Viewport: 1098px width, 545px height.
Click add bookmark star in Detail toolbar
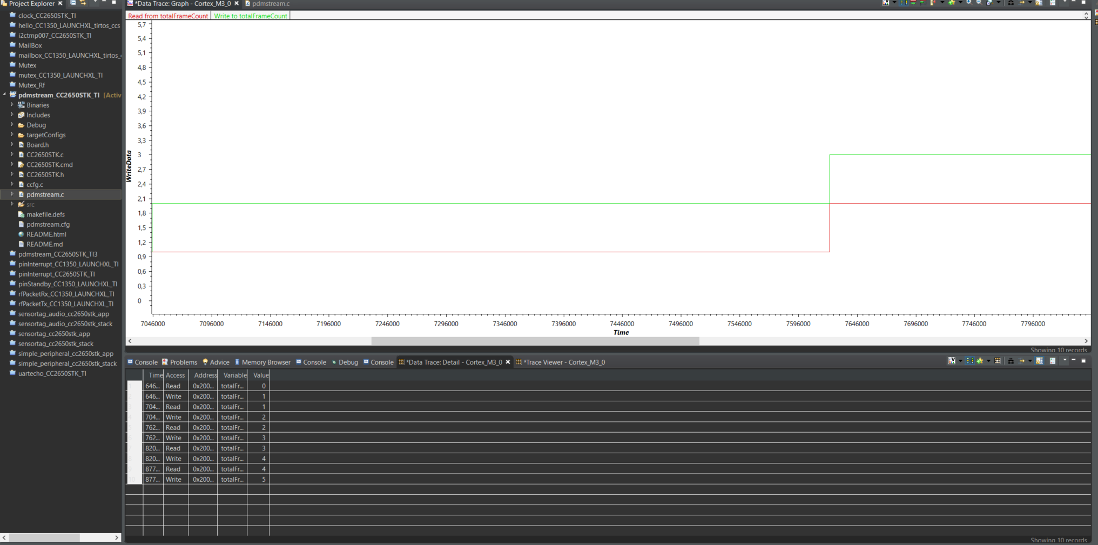pos(980,361)
